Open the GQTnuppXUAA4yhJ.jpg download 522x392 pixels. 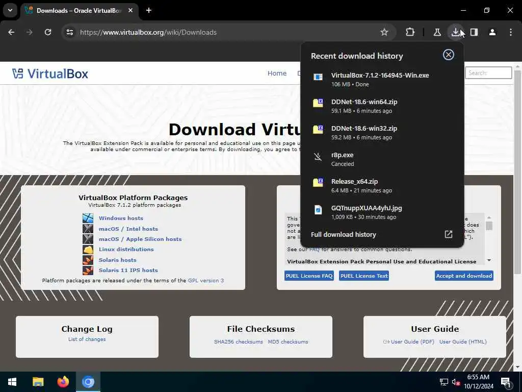[x=382, y=212]
